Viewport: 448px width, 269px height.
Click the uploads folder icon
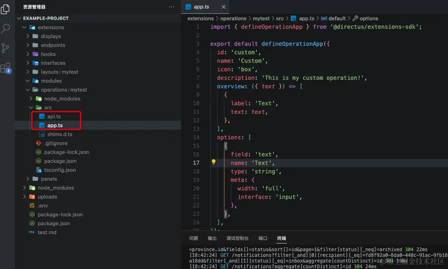coord(32,196)
